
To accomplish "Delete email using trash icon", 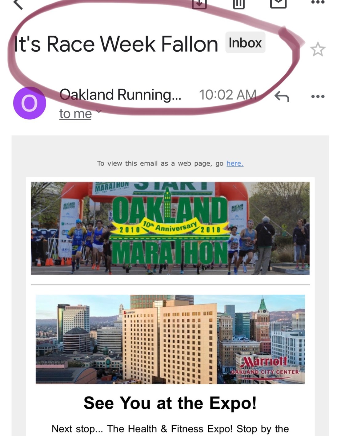I will (239, 4).
